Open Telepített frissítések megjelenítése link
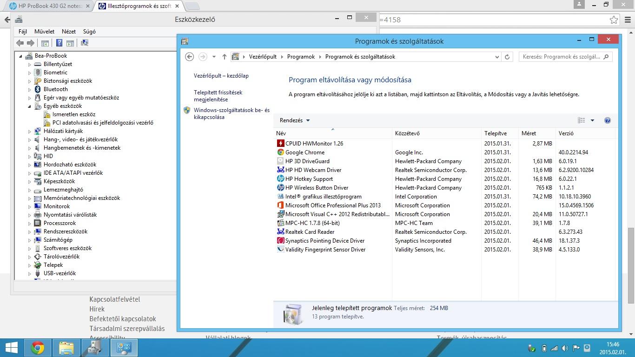This screenshot has width=635, height=357. coord(218,96)
